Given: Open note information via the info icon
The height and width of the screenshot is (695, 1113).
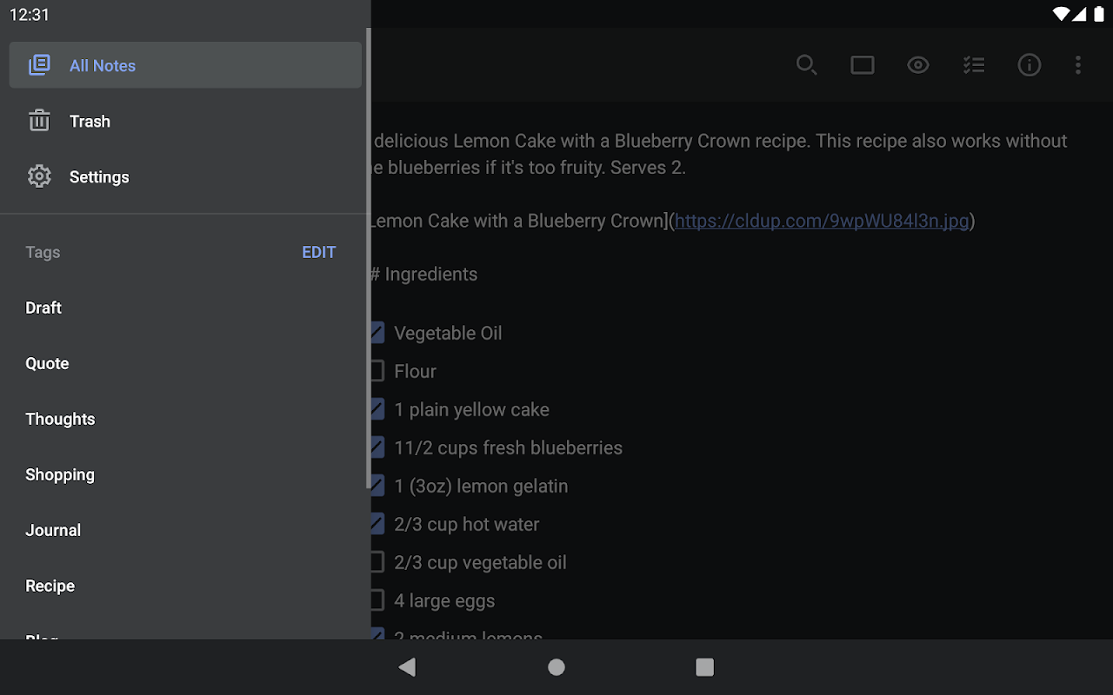Looking at the screenshot, I should click(x=1030, y=64).
